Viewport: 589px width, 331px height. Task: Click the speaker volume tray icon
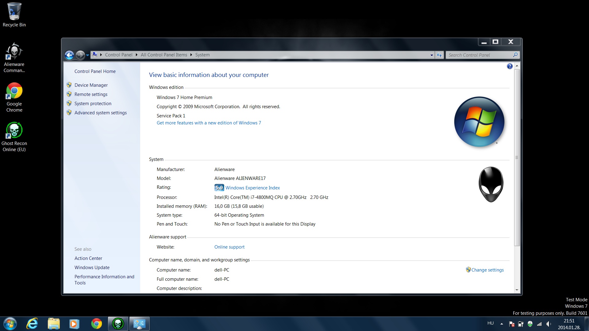[x=549, y=324]
